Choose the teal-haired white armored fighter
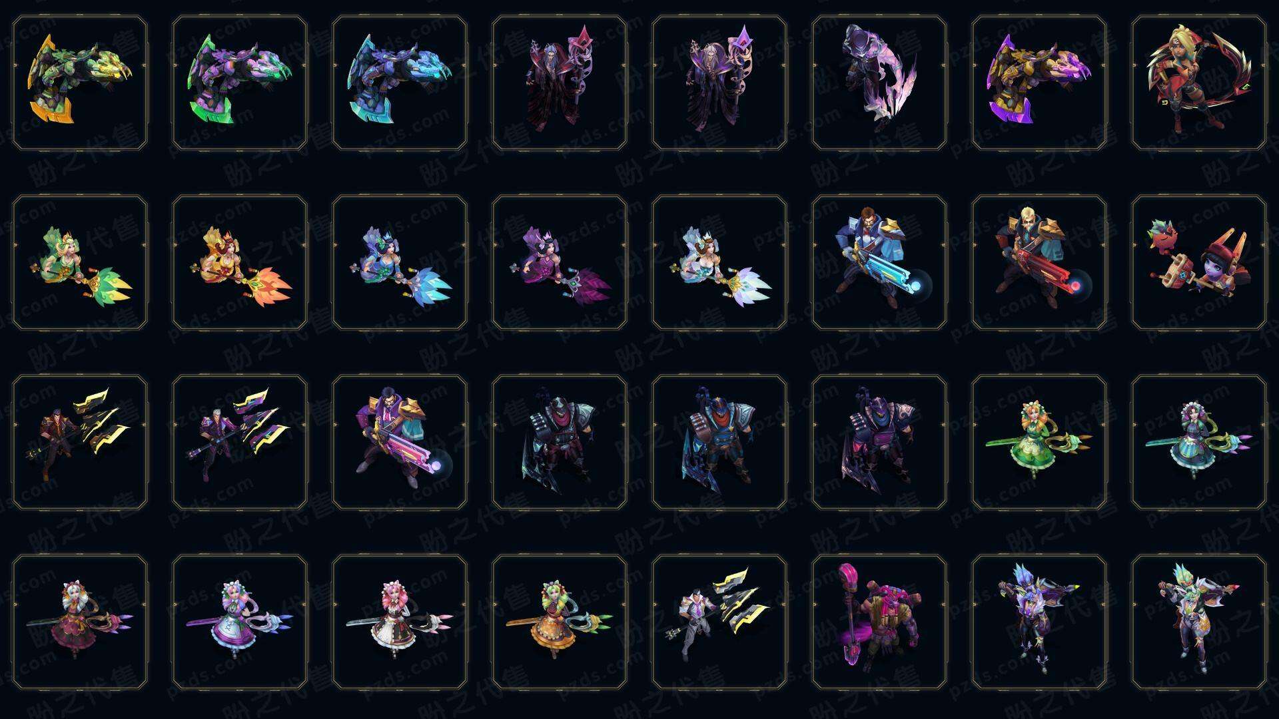This screenshot has height=719, width=1279. (x=1199, y=622)
